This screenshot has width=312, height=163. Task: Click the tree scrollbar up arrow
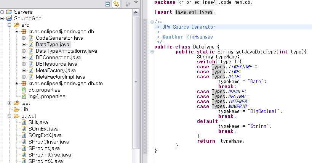(136, 13)
